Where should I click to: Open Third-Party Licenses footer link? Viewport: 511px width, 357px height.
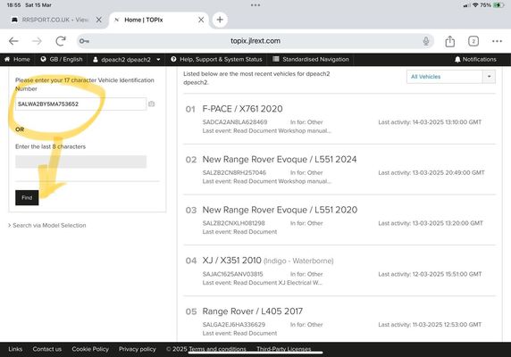283,349
